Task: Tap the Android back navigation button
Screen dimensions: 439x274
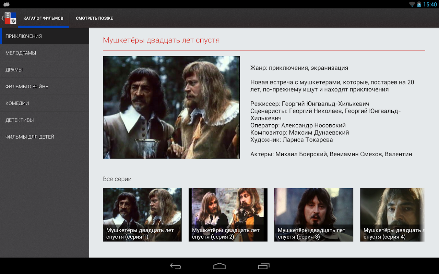Action: 176,266
